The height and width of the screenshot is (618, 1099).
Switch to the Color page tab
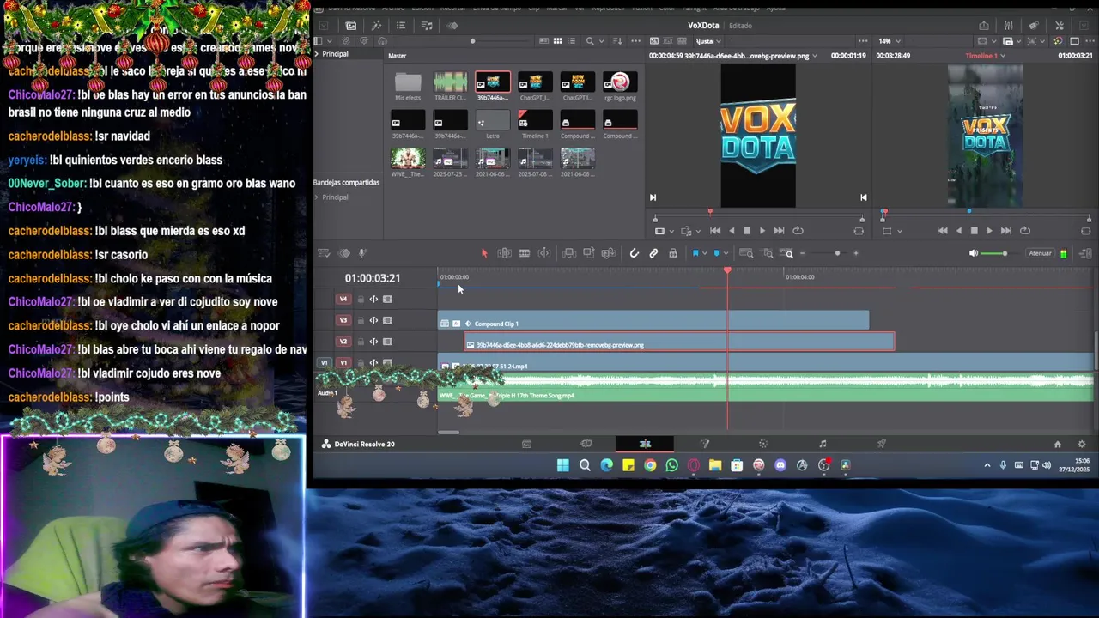point(763,444)
